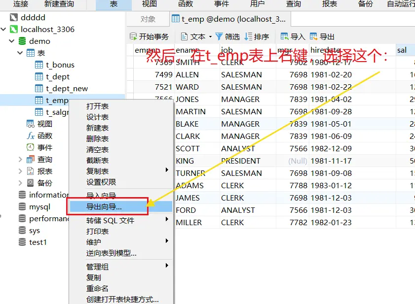Image resolution: width=415 pixels, height=304 pixels.
Task: Select the mysql database icon
Action: click(22, 207)
